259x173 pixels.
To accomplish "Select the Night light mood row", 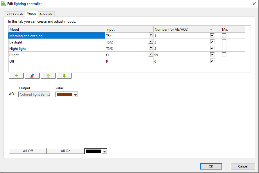I will (x=57, y=48).
